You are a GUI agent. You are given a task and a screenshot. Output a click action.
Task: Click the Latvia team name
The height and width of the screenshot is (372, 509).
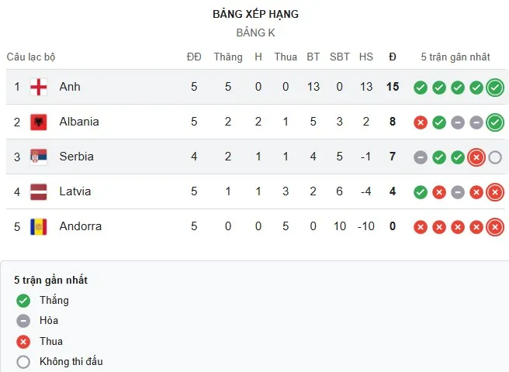coord(75,191)
